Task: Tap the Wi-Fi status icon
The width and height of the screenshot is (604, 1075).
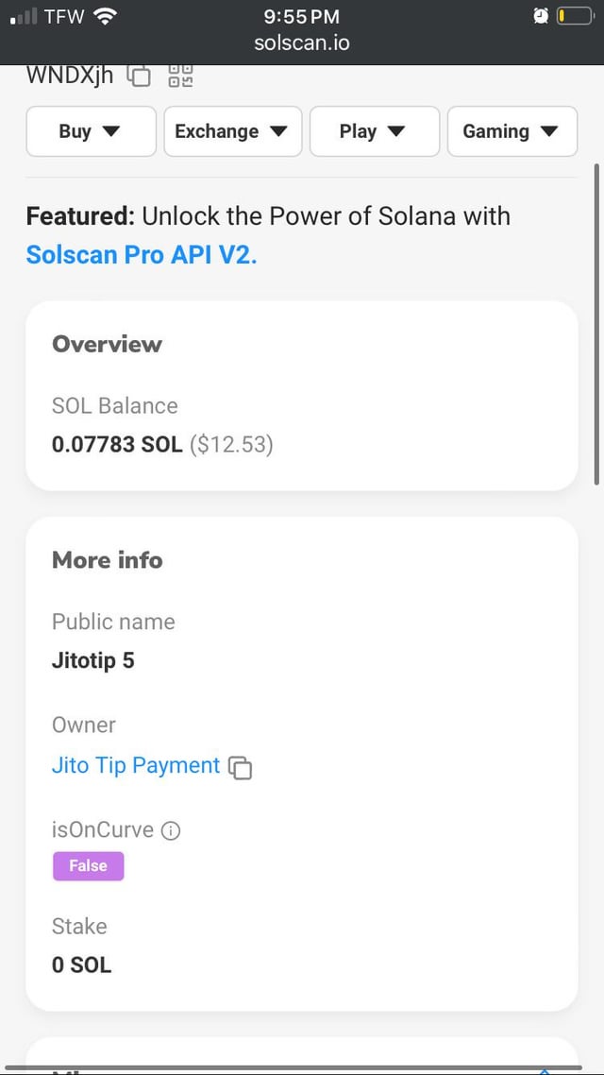Action: coord(105,16)
